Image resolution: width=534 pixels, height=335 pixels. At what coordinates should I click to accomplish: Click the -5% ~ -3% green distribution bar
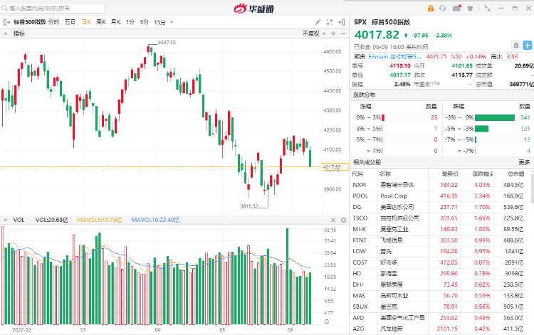(x=482, y=129)
